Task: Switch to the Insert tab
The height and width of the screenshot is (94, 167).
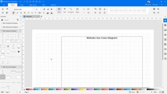Action: (x=22, y=5)
